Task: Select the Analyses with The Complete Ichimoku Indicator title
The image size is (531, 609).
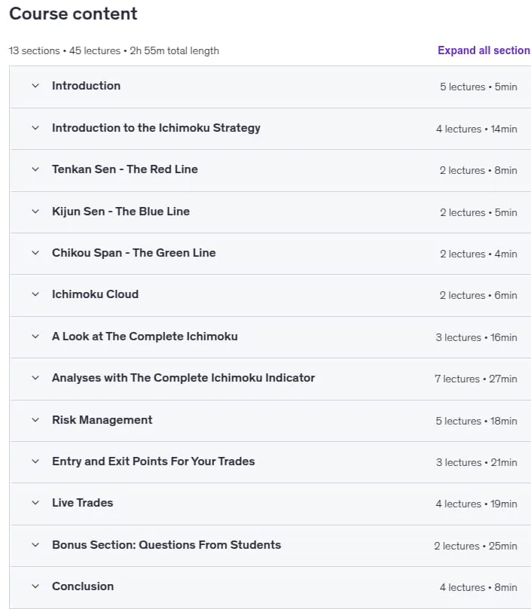Action: point(184,378)
